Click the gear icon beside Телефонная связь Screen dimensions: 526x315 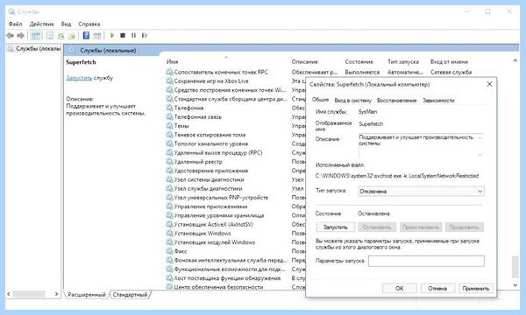169,117
